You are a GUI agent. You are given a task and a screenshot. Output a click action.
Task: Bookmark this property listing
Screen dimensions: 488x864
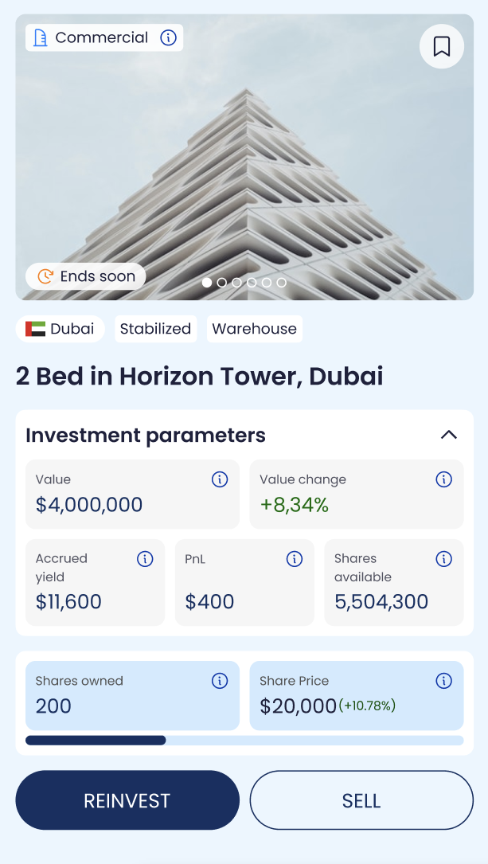pos(442,47)
